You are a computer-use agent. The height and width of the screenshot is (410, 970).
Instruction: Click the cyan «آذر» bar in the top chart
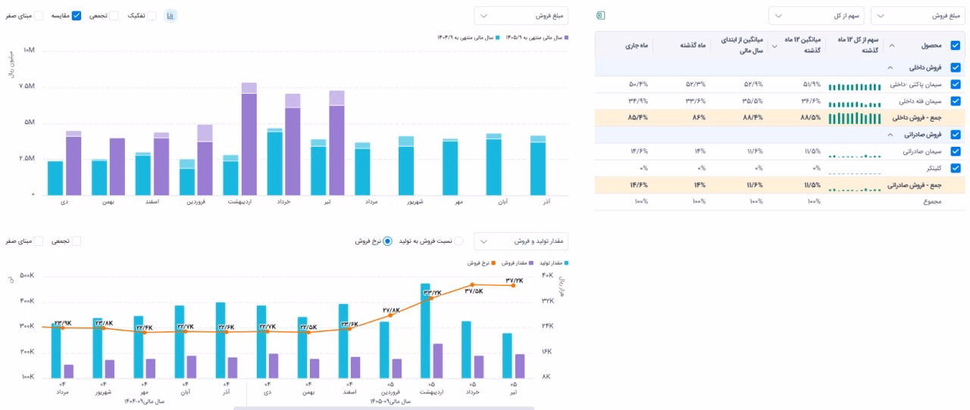click(x=538, y=168)
